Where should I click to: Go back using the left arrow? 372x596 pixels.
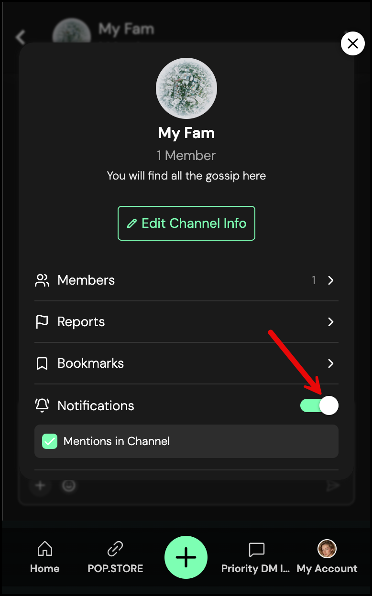(x=20, y=37)
